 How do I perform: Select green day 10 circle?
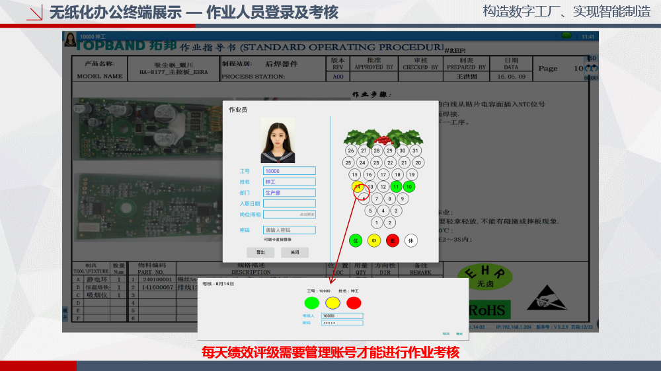(410, 187)
